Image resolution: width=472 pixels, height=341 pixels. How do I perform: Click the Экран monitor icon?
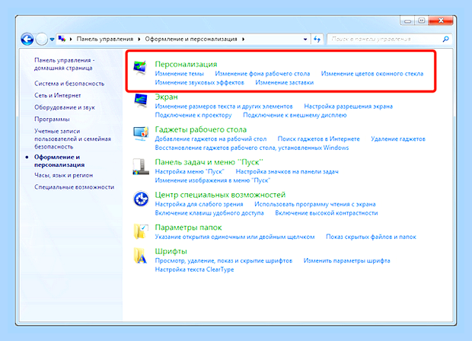click(140, 100)
